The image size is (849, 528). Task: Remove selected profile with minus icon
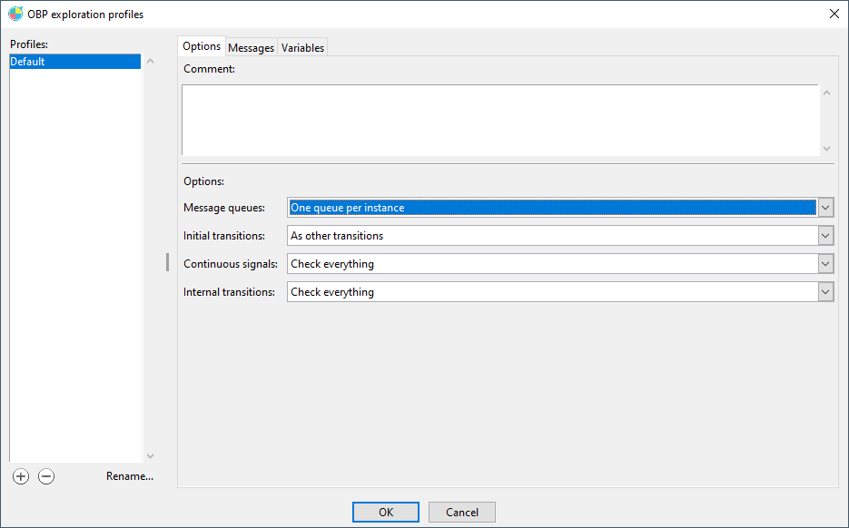coord(46,476)
